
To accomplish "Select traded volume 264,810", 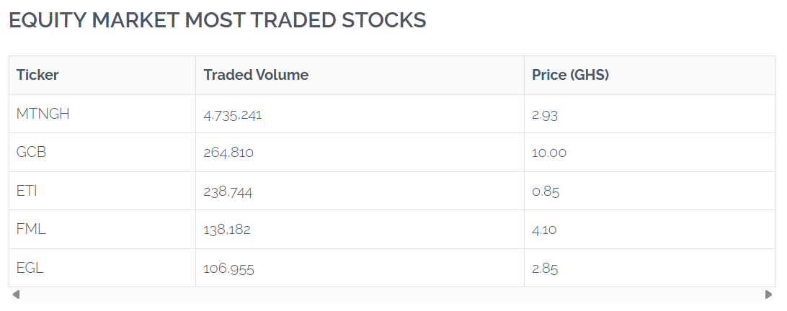I will [228, 153].
